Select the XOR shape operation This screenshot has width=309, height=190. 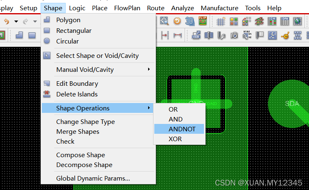coord(175,139)
